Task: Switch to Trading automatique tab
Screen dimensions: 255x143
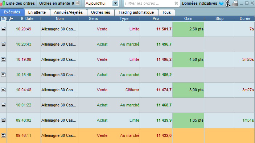Action: click(x=136, y=13)
